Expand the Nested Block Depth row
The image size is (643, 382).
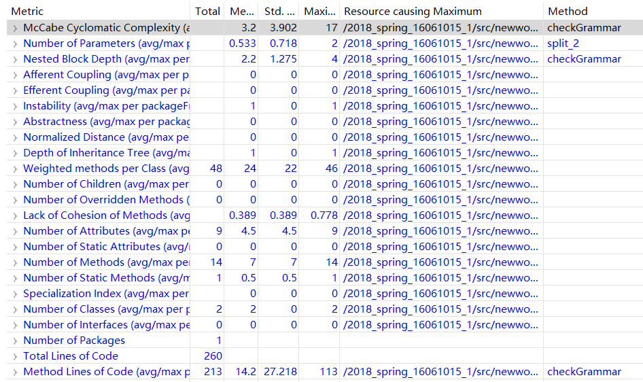[x=15, y=59]
